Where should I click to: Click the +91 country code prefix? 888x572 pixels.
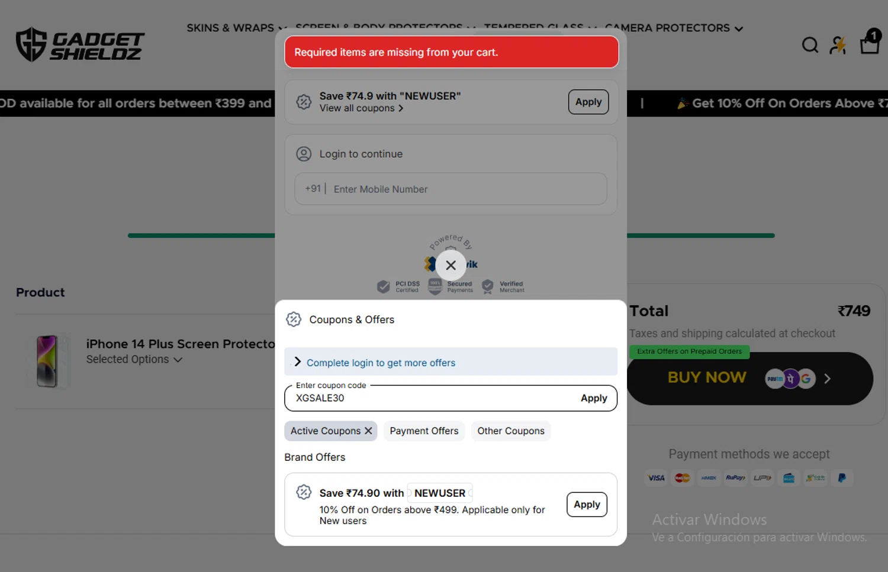pos(313,188)
